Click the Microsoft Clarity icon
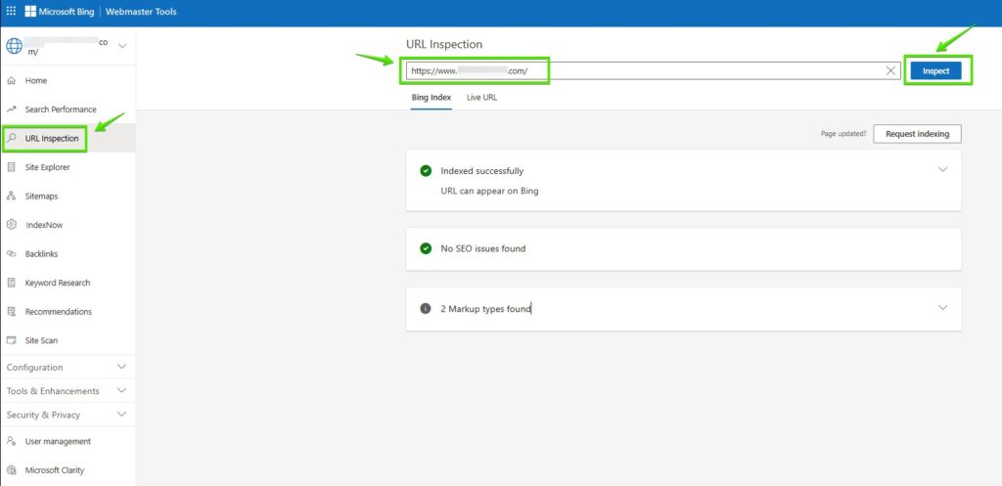Image resolution: width=1002 pixels, height=486 pixels. pyautogui.click(x=12, y=470)
